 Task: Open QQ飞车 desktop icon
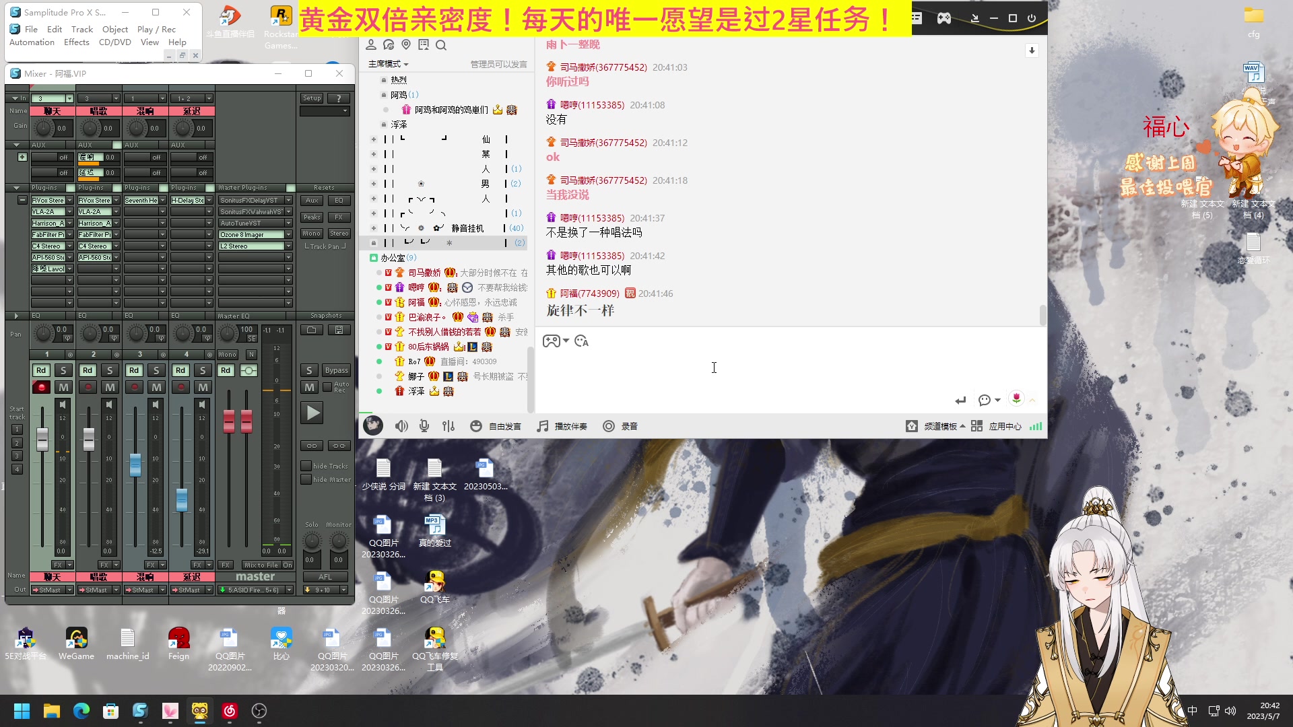click(435, 587)
